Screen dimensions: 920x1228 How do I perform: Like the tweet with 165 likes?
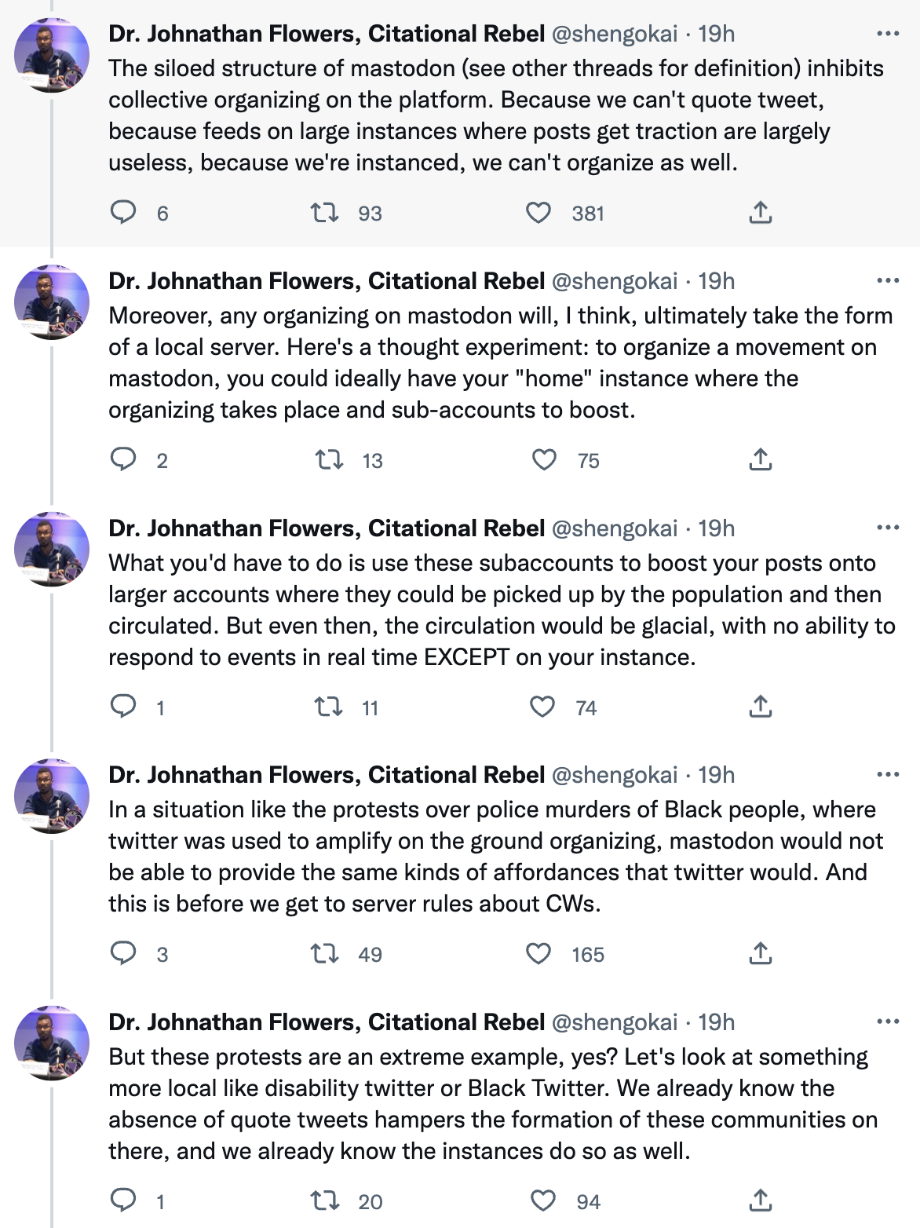[x=538, y=954]
